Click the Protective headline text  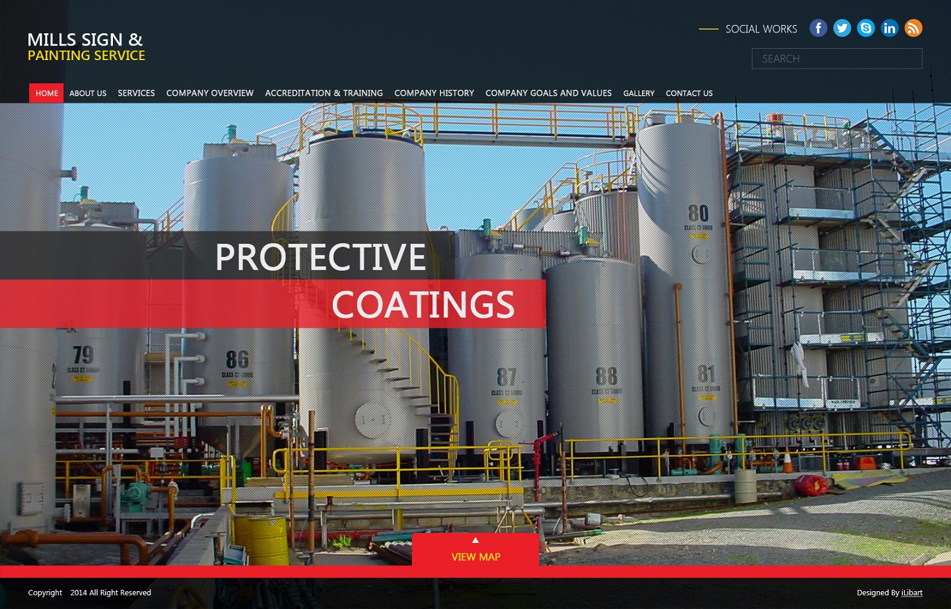tap(320, 257)
